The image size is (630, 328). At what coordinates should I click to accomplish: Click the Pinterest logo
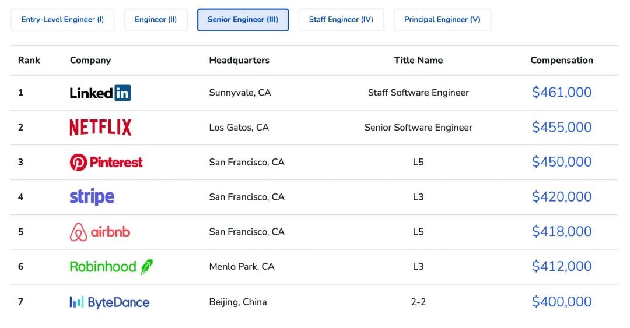click(106, 163)
